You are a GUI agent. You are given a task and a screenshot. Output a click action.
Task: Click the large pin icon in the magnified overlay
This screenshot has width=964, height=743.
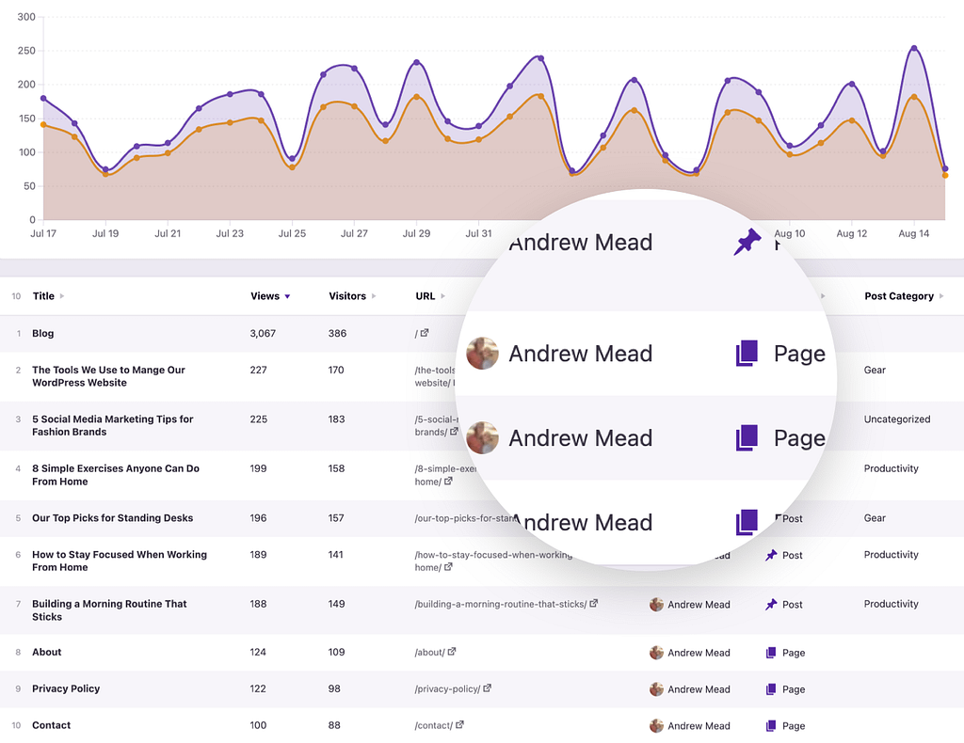(x=747, y=243)
